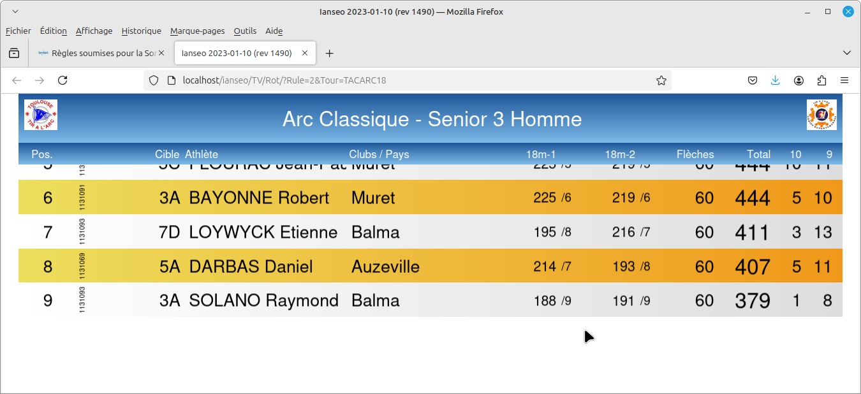This screenshot has height=394, width=861.
Task: Open the Firefox account icon
Action: click(x=798, y=80)
